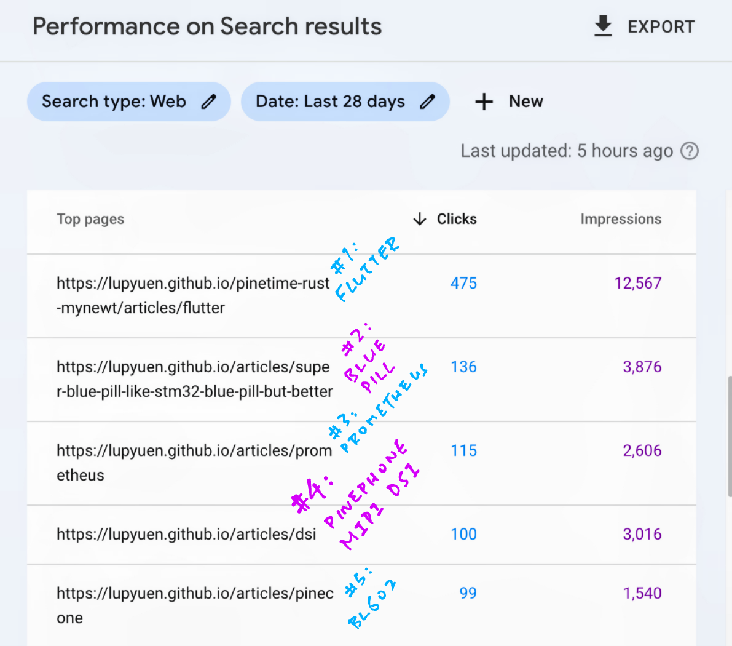Image resolution: width=732 pixels, height=646 pixels.
Task: Click the vertical scrollbar on right
Action: click(729, 436)
